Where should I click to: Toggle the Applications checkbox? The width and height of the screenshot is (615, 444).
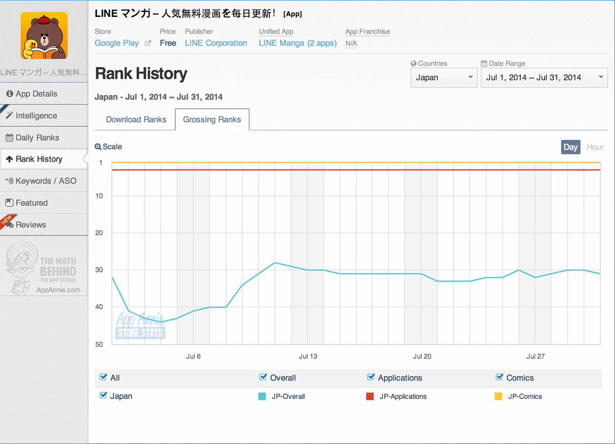(371, 377)
